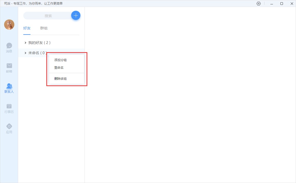The width and height of the screenshot is (296, 183).
Task: Expand the 我的好友 group chevron
Action: (x=25, y=43)
